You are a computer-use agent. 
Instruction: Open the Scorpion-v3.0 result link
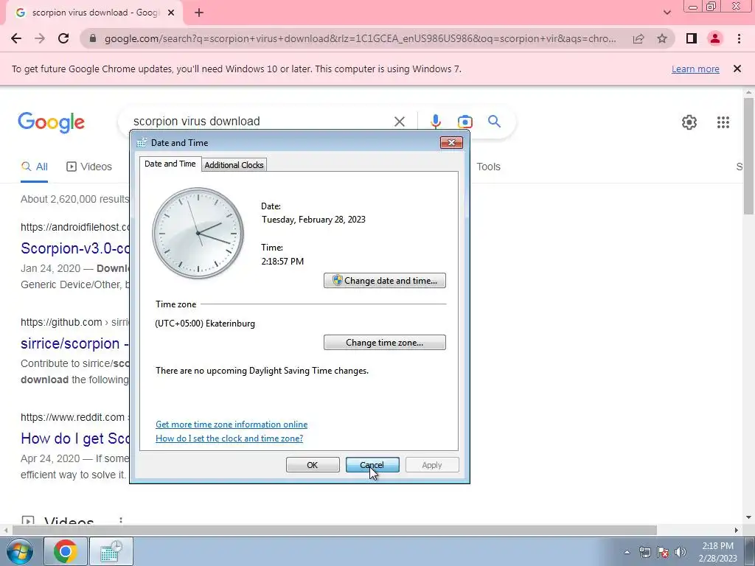tap(75, 248)
